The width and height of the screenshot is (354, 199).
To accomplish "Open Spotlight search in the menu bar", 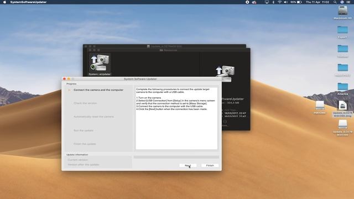I will point(335,2).
